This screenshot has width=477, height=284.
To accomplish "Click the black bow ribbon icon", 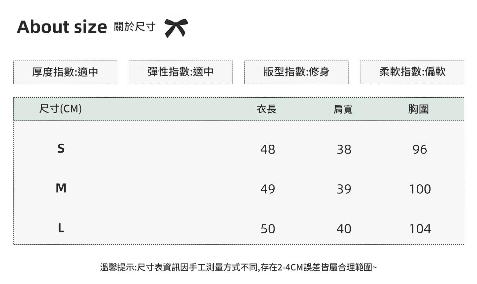I will [176, 27].
